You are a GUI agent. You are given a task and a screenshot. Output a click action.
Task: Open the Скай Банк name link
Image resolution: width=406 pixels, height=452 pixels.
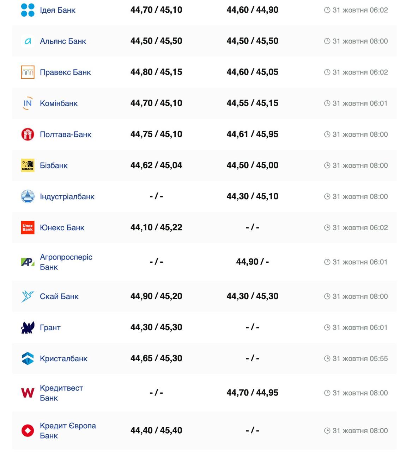59,297
